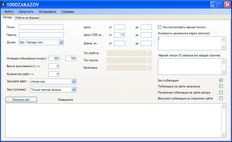Click the 1000ZAKAZOV app icon in title bar

[x=3, y=5]
